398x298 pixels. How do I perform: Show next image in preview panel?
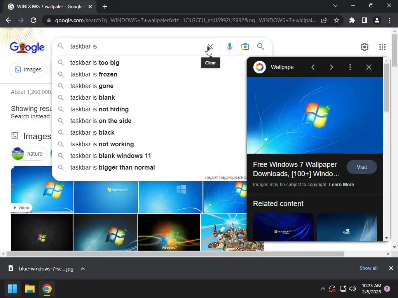pos(332,67)
